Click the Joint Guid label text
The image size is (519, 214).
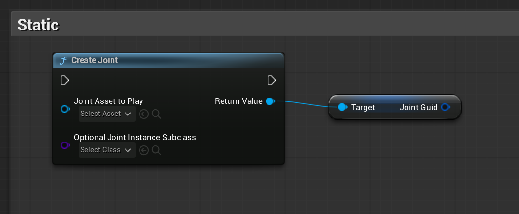pyautogui.click(x=419, y=107)
